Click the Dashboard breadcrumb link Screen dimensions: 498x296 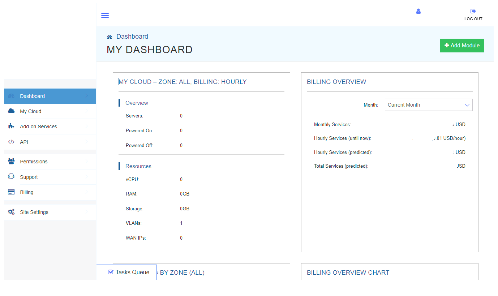pyautogui.click(x=132, y=37)
